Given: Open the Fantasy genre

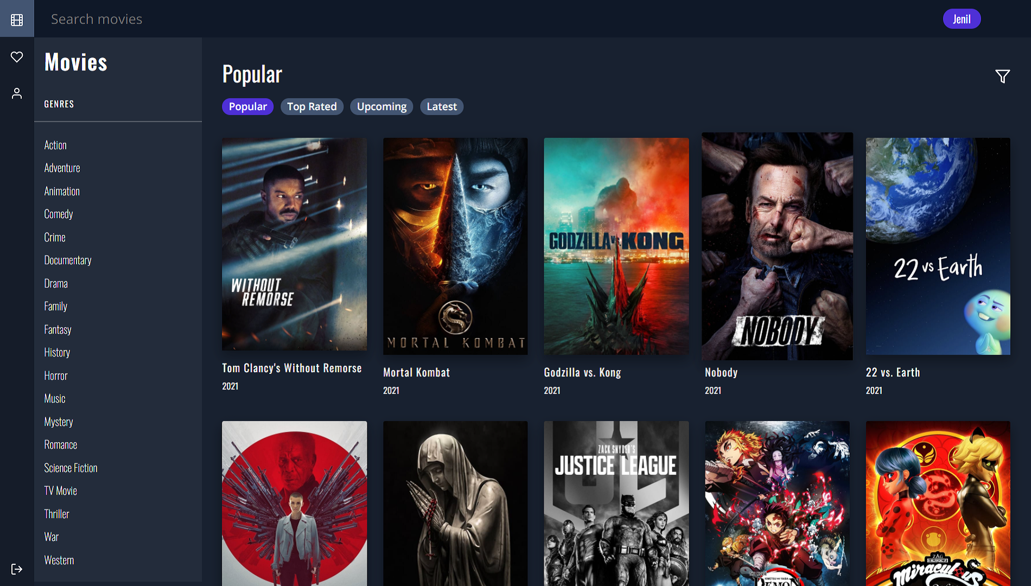Looking at the screenshot, I should (x=58, y=329).
